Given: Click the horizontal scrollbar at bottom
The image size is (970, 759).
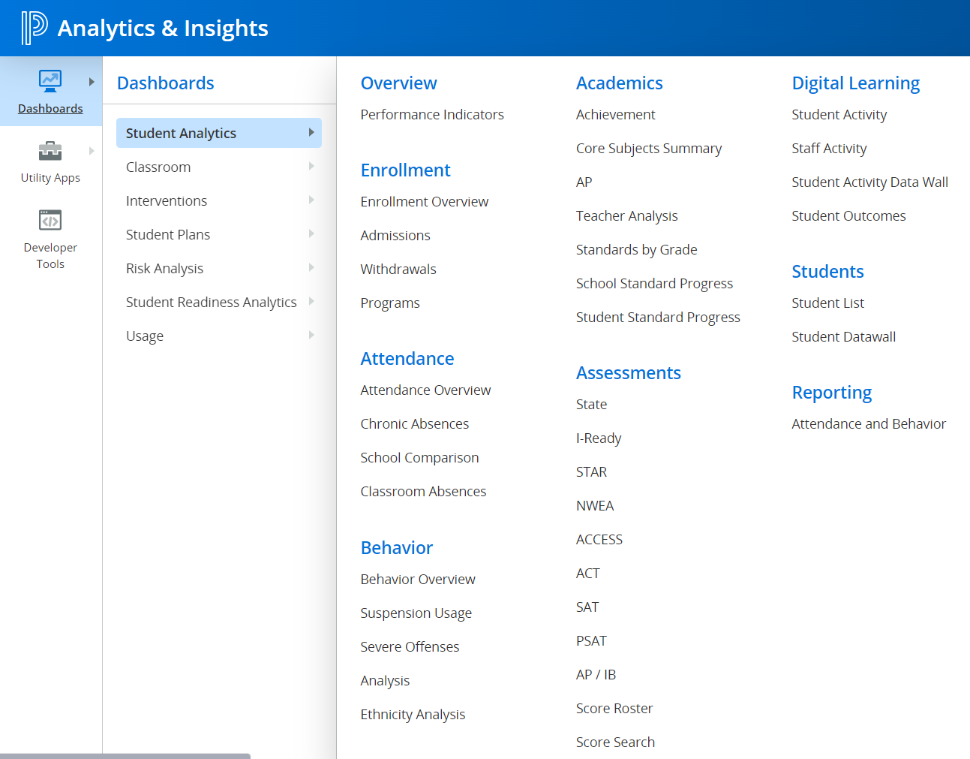Looking at the screenshot, I should [125, 755].
